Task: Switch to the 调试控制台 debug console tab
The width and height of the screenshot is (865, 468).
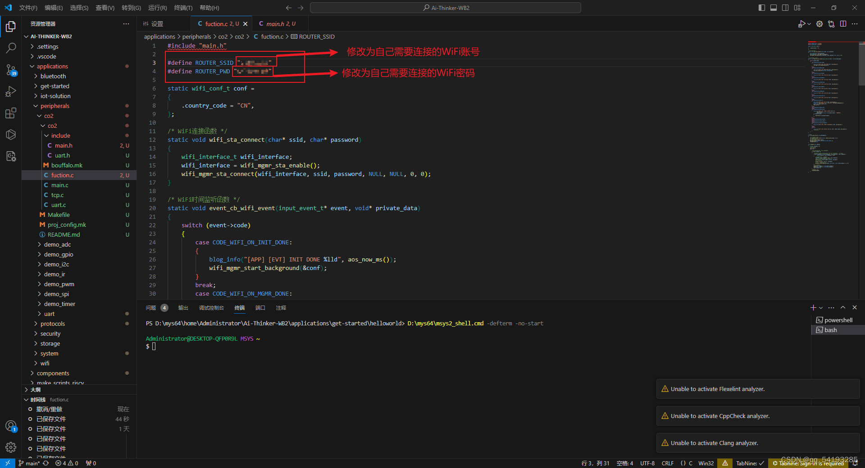Action: pyautogui.click(x=211, y=308)
